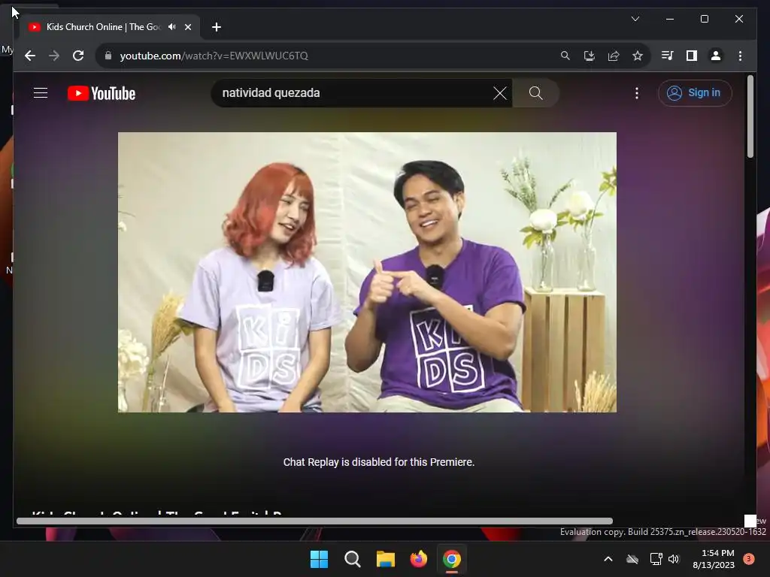The width and height of the screenshot is (770, 577).
Task: Open the Chrome profile icon
Action: pyautogui.click(x=716, y=56)
